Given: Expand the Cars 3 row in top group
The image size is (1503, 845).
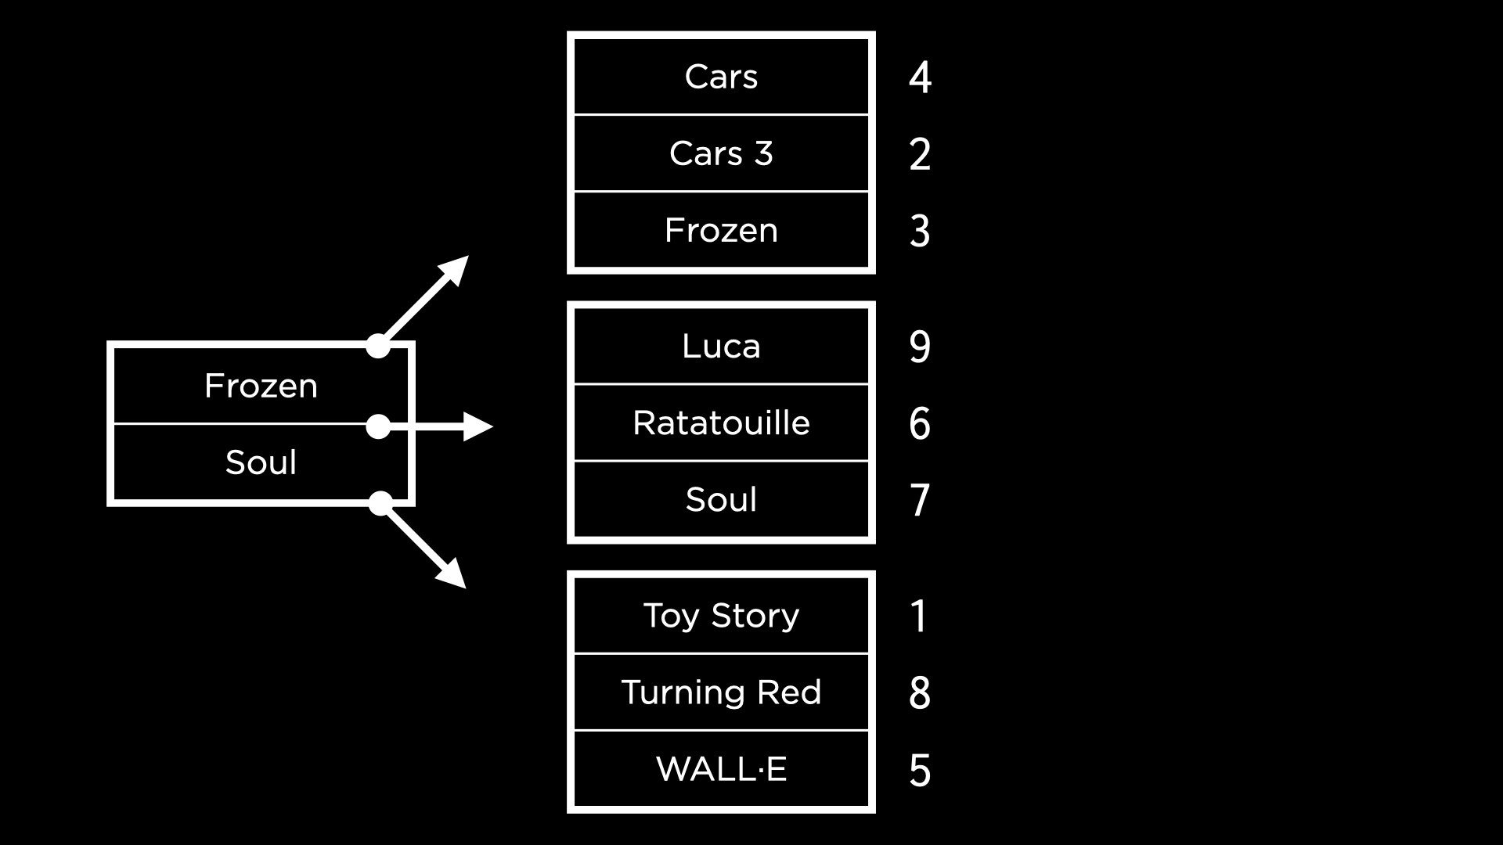Looking at the screenshot, I should [719, 153].
